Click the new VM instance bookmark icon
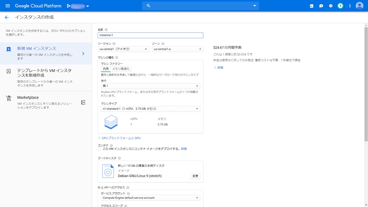 pyautogui.click(x=9, y=49)
